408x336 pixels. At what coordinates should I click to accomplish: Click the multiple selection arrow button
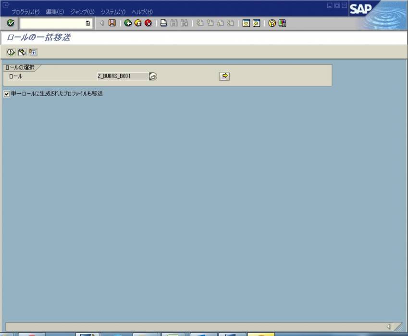pyautogui.click(x=224, y=76)
